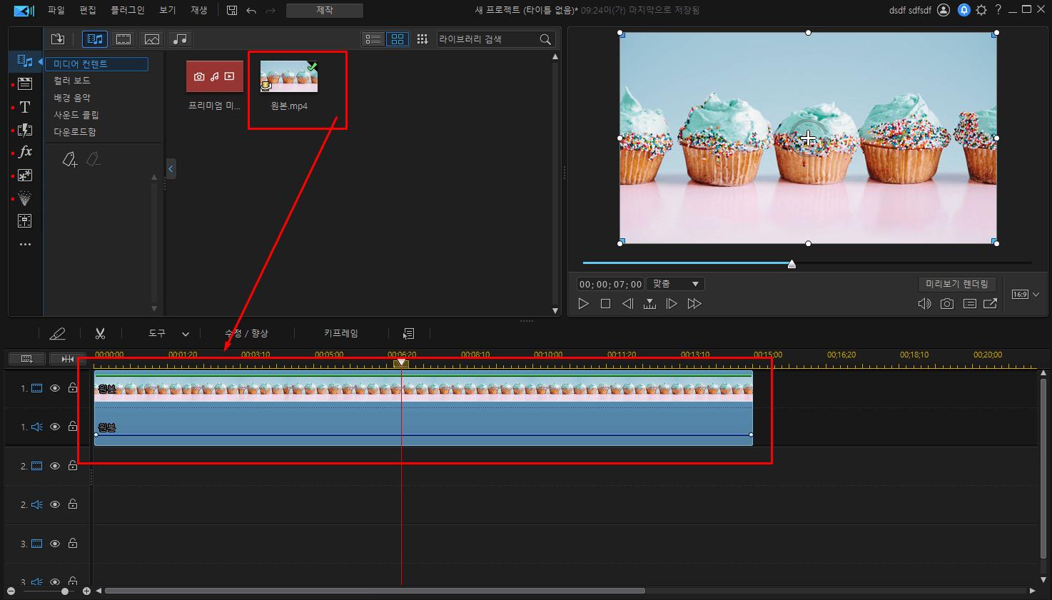
Task: Play the preview
Action: click(x=583, y=304)
